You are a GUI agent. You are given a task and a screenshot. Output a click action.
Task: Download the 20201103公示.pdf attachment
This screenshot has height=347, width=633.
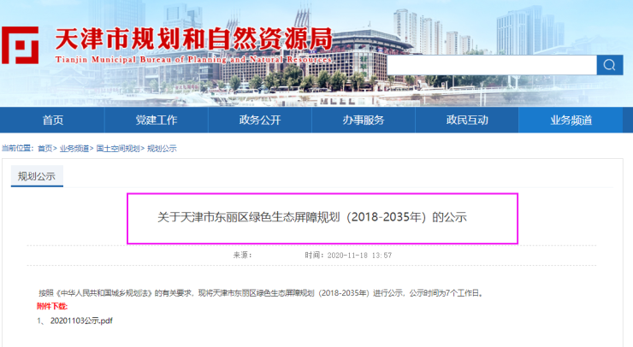80,321
